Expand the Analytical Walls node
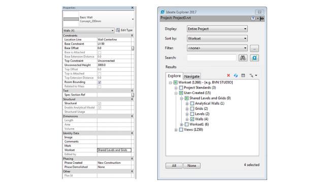The height and width of the screenshot is (182, 325). coord(187,104)
